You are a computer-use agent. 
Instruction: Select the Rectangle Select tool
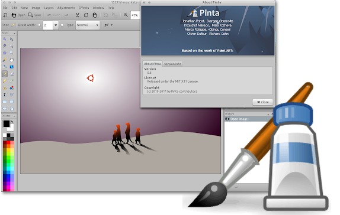(5, 39)
